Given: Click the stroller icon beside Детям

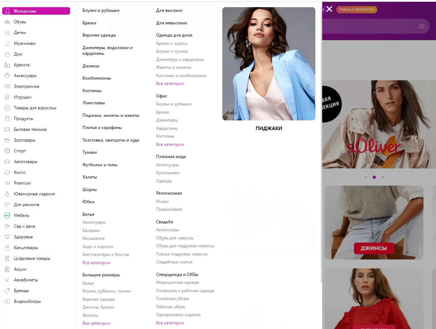Looking at the screenshot, I should point(7,33).
